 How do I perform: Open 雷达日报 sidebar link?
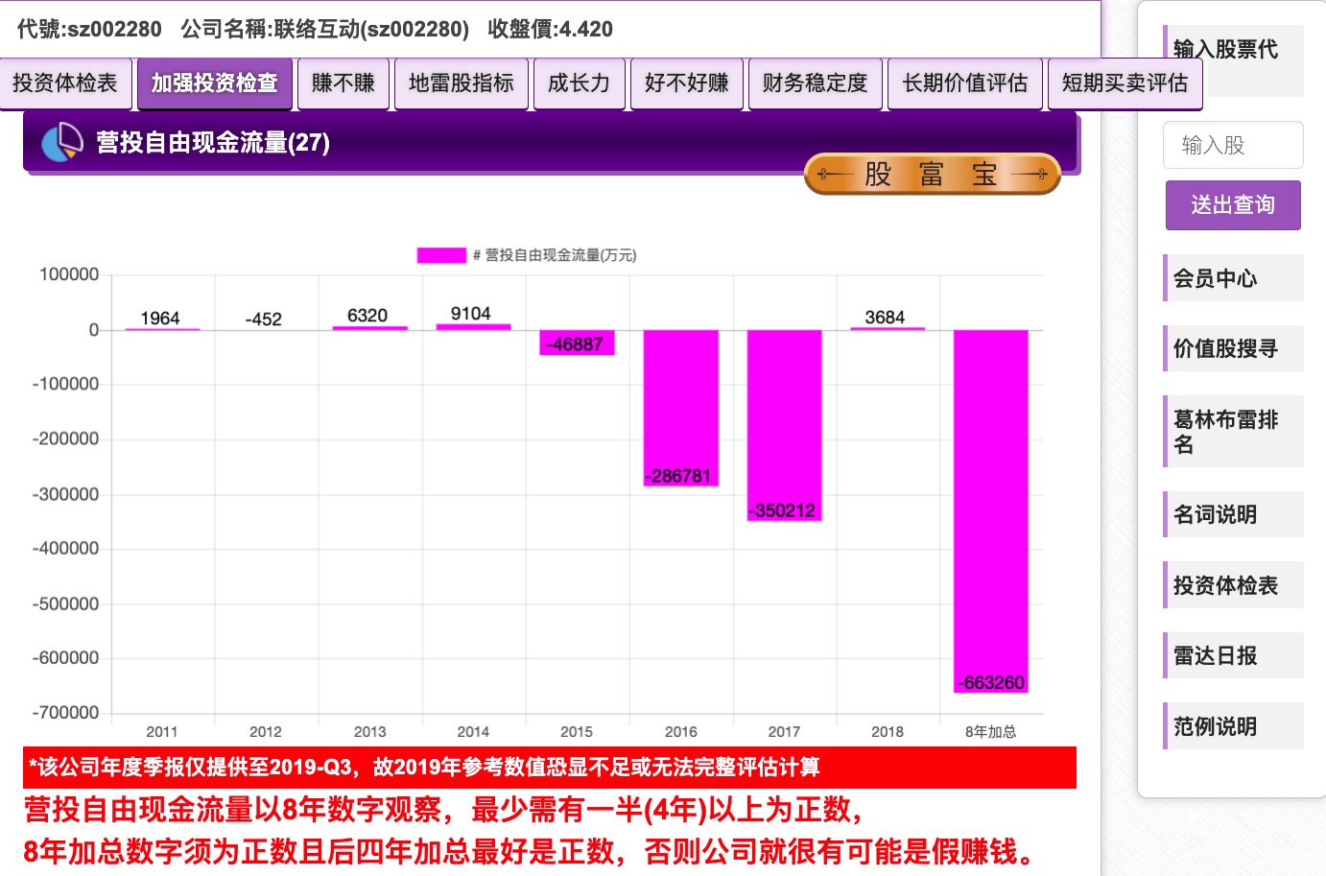point(1233,655)
